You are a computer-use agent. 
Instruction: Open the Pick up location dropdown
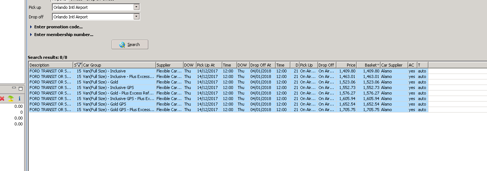[x=137, y=7]
